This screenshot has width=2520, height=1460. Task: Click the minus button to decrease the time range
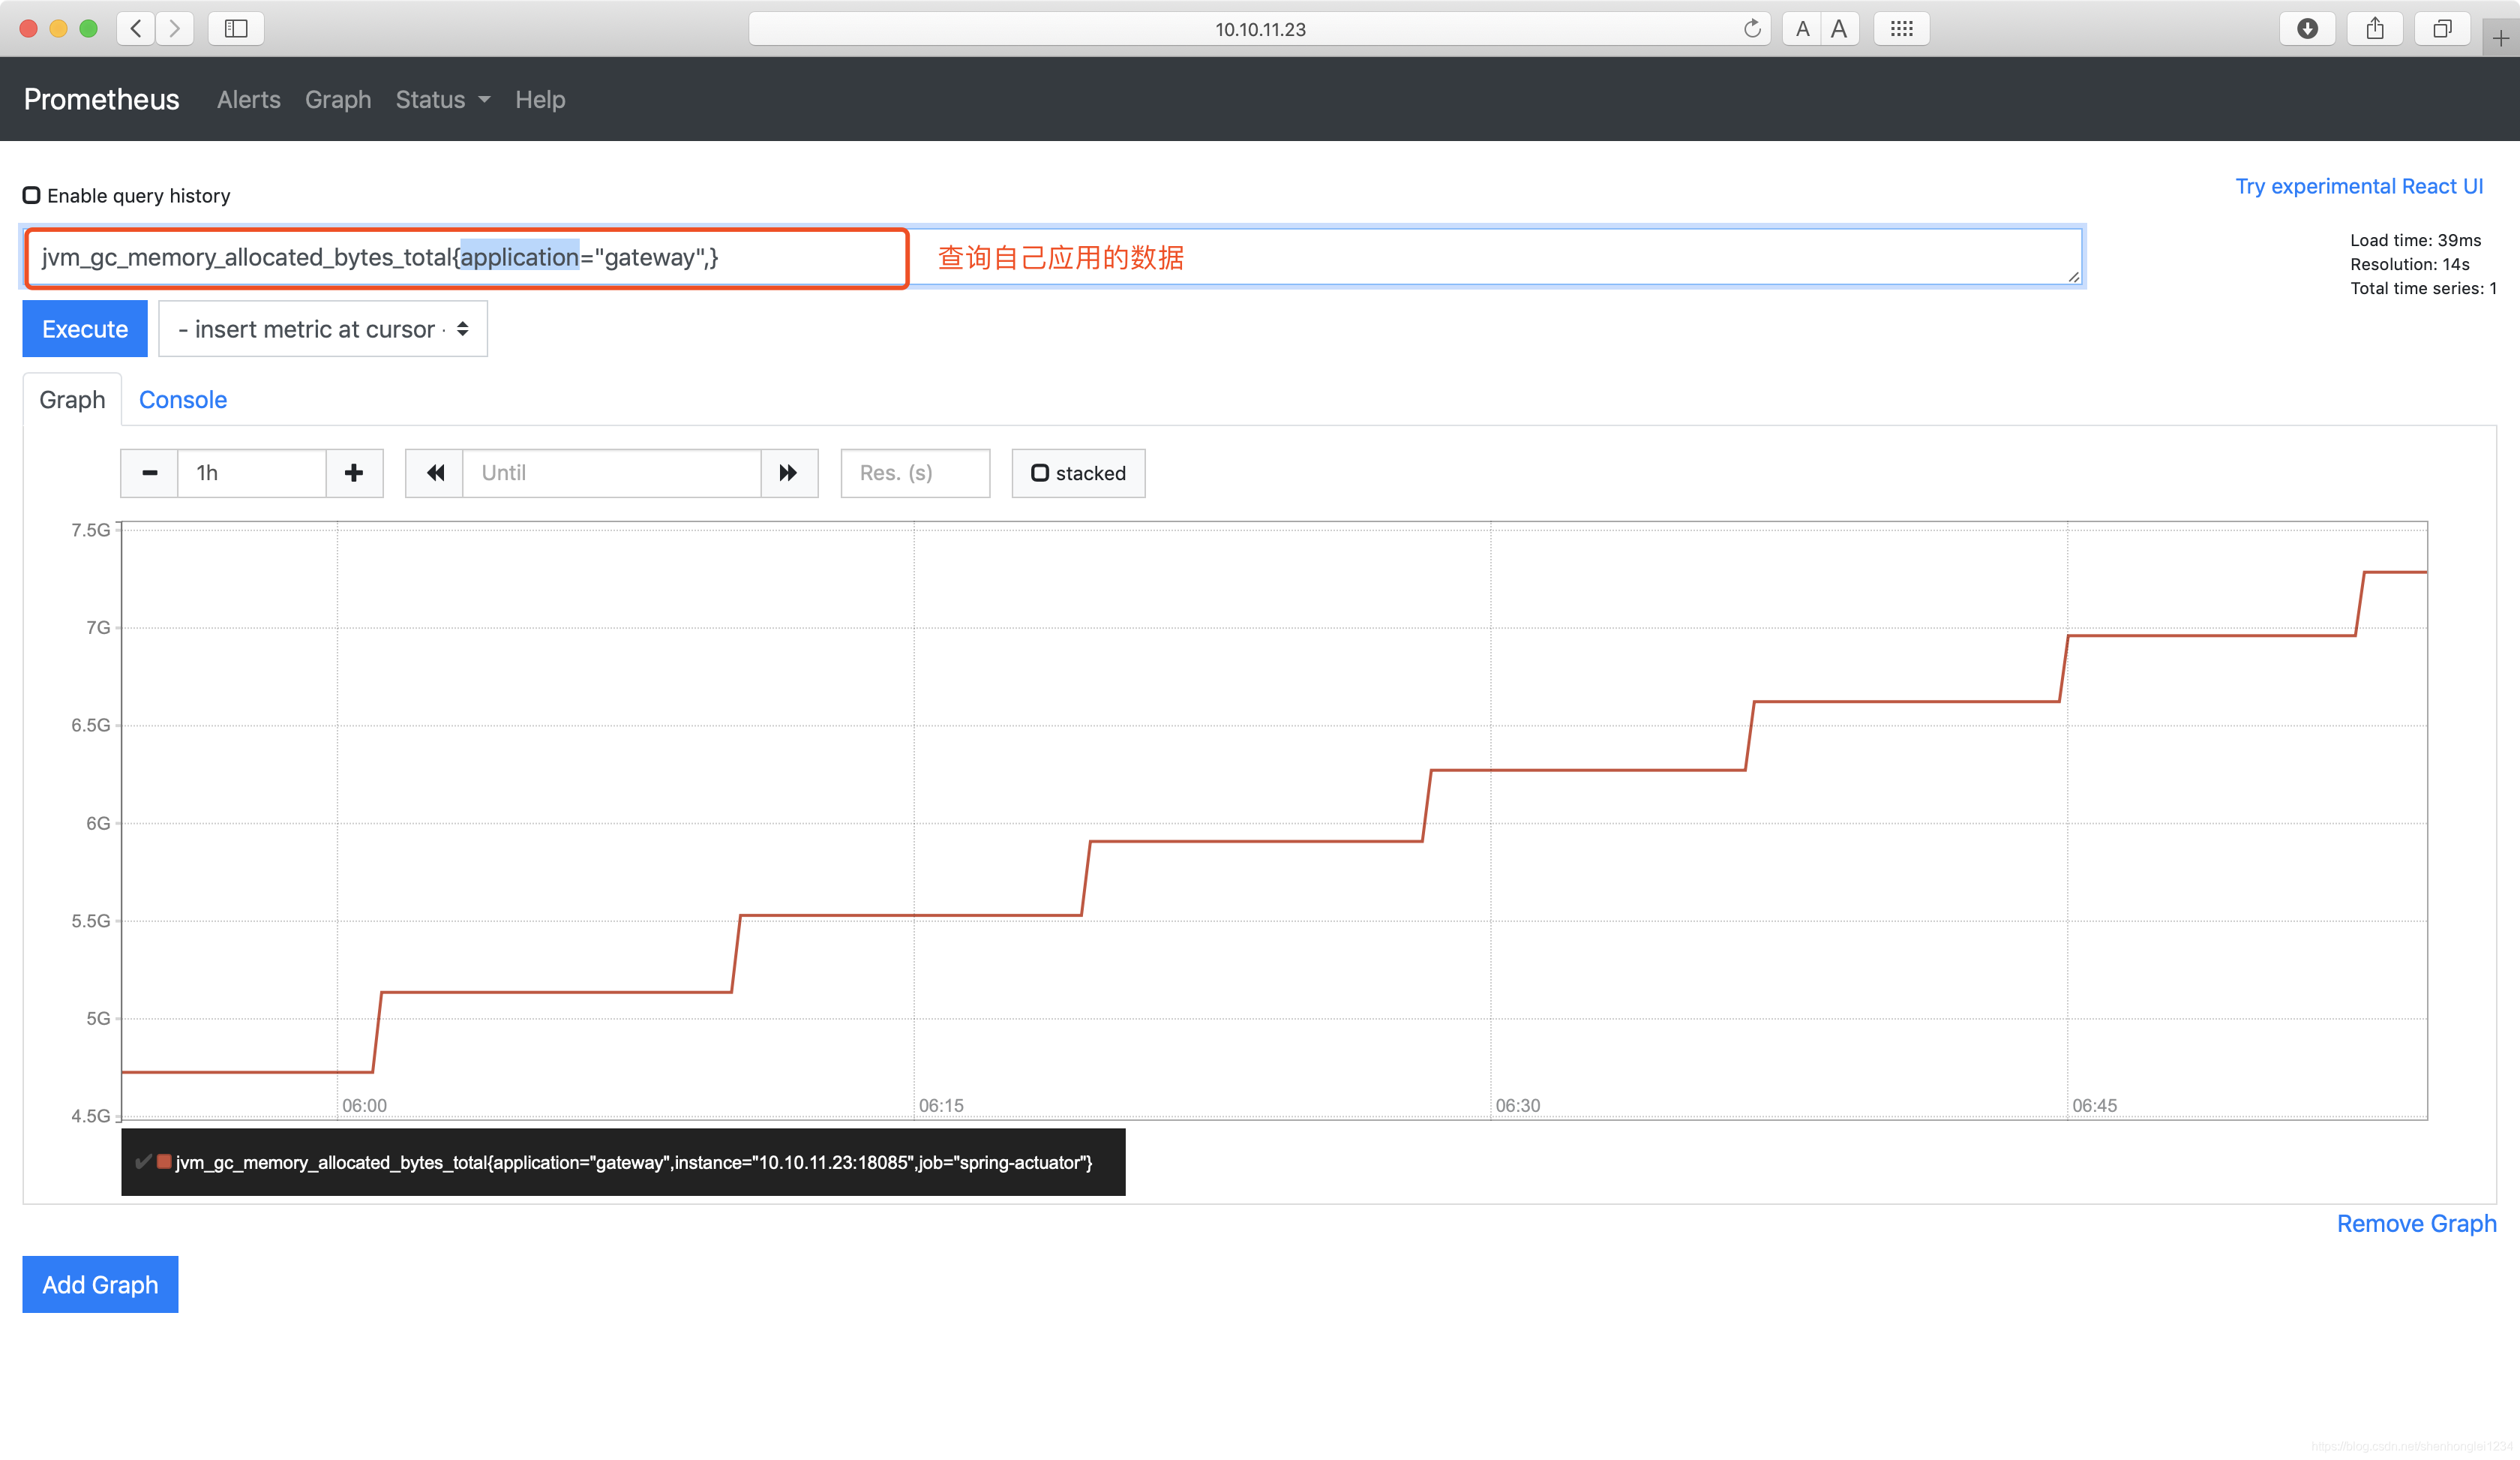149,473
